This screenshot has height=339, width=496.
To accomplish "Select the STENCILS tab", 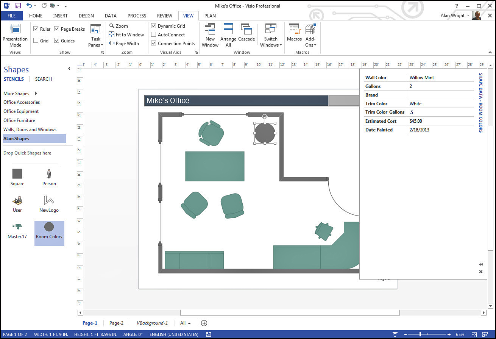I will pos(14,79).
